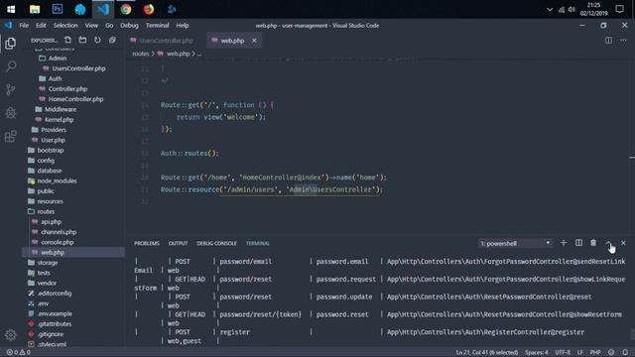Kill the terminal with trash icon
Image resolution: width=635 pixels, height=357 pixels.
[593, 243]
